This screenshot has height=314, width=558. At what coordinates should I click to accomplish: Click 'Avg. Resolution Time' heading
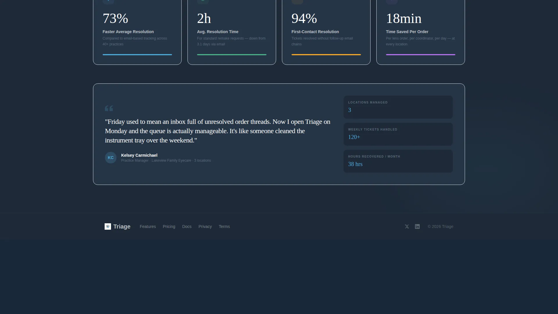click(x=218, y=32)
